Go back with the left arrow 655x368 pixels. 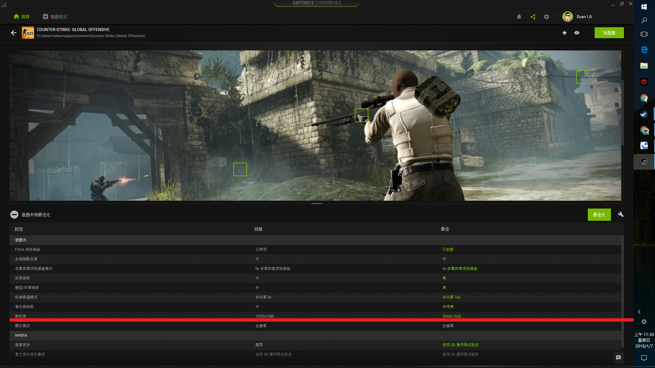[14, 33]
